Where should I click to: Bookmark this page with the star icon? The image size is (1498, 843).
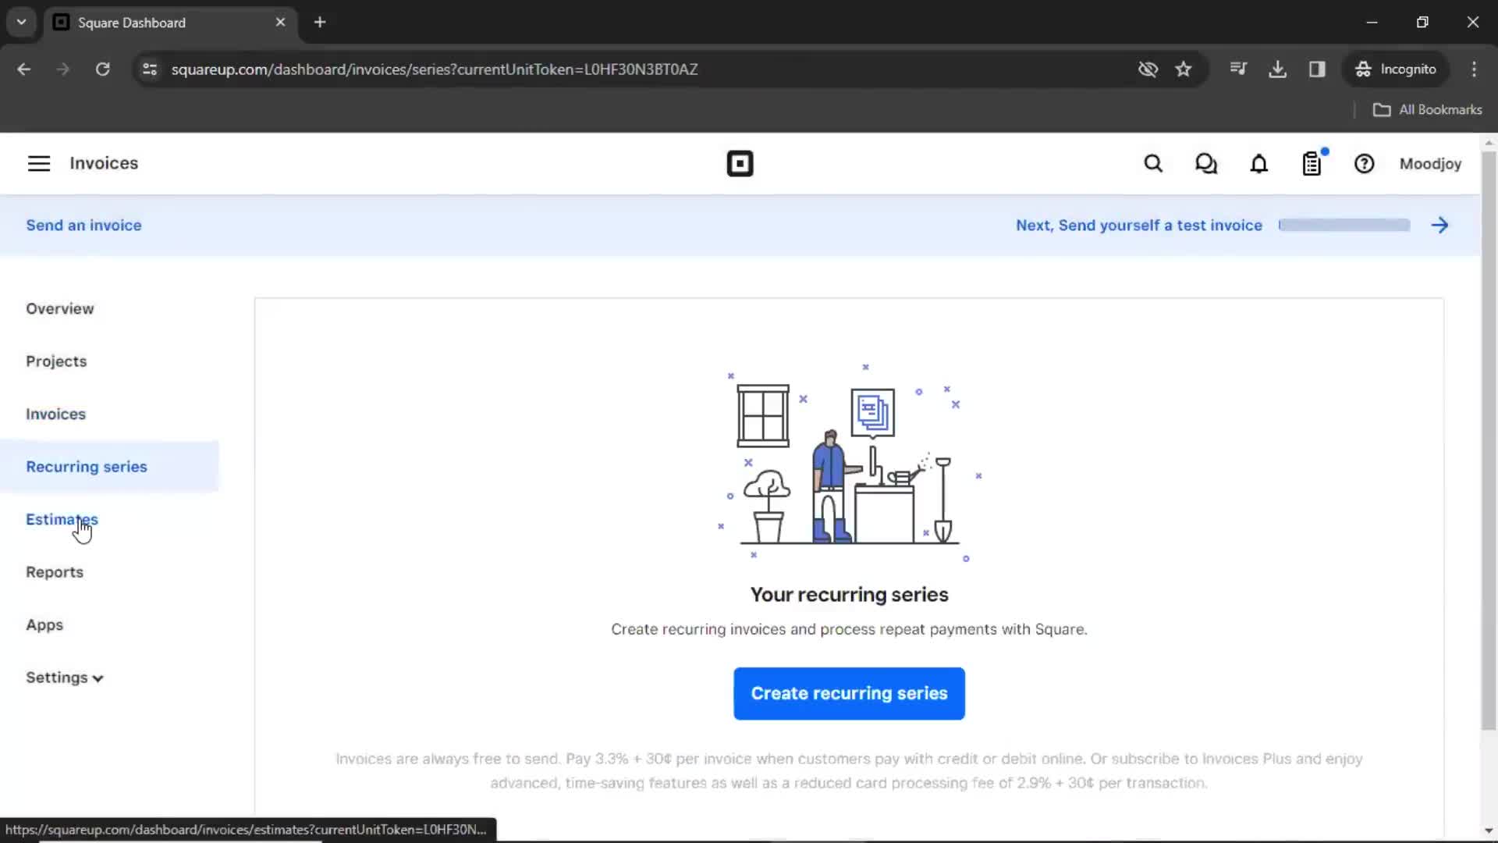(x=1184, y=69)
